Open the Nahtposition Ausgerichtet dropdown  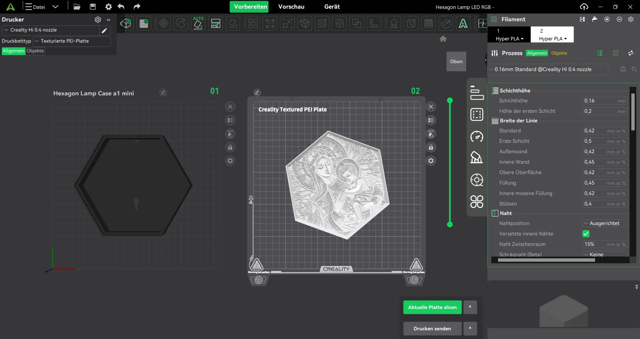coord(605,223)
